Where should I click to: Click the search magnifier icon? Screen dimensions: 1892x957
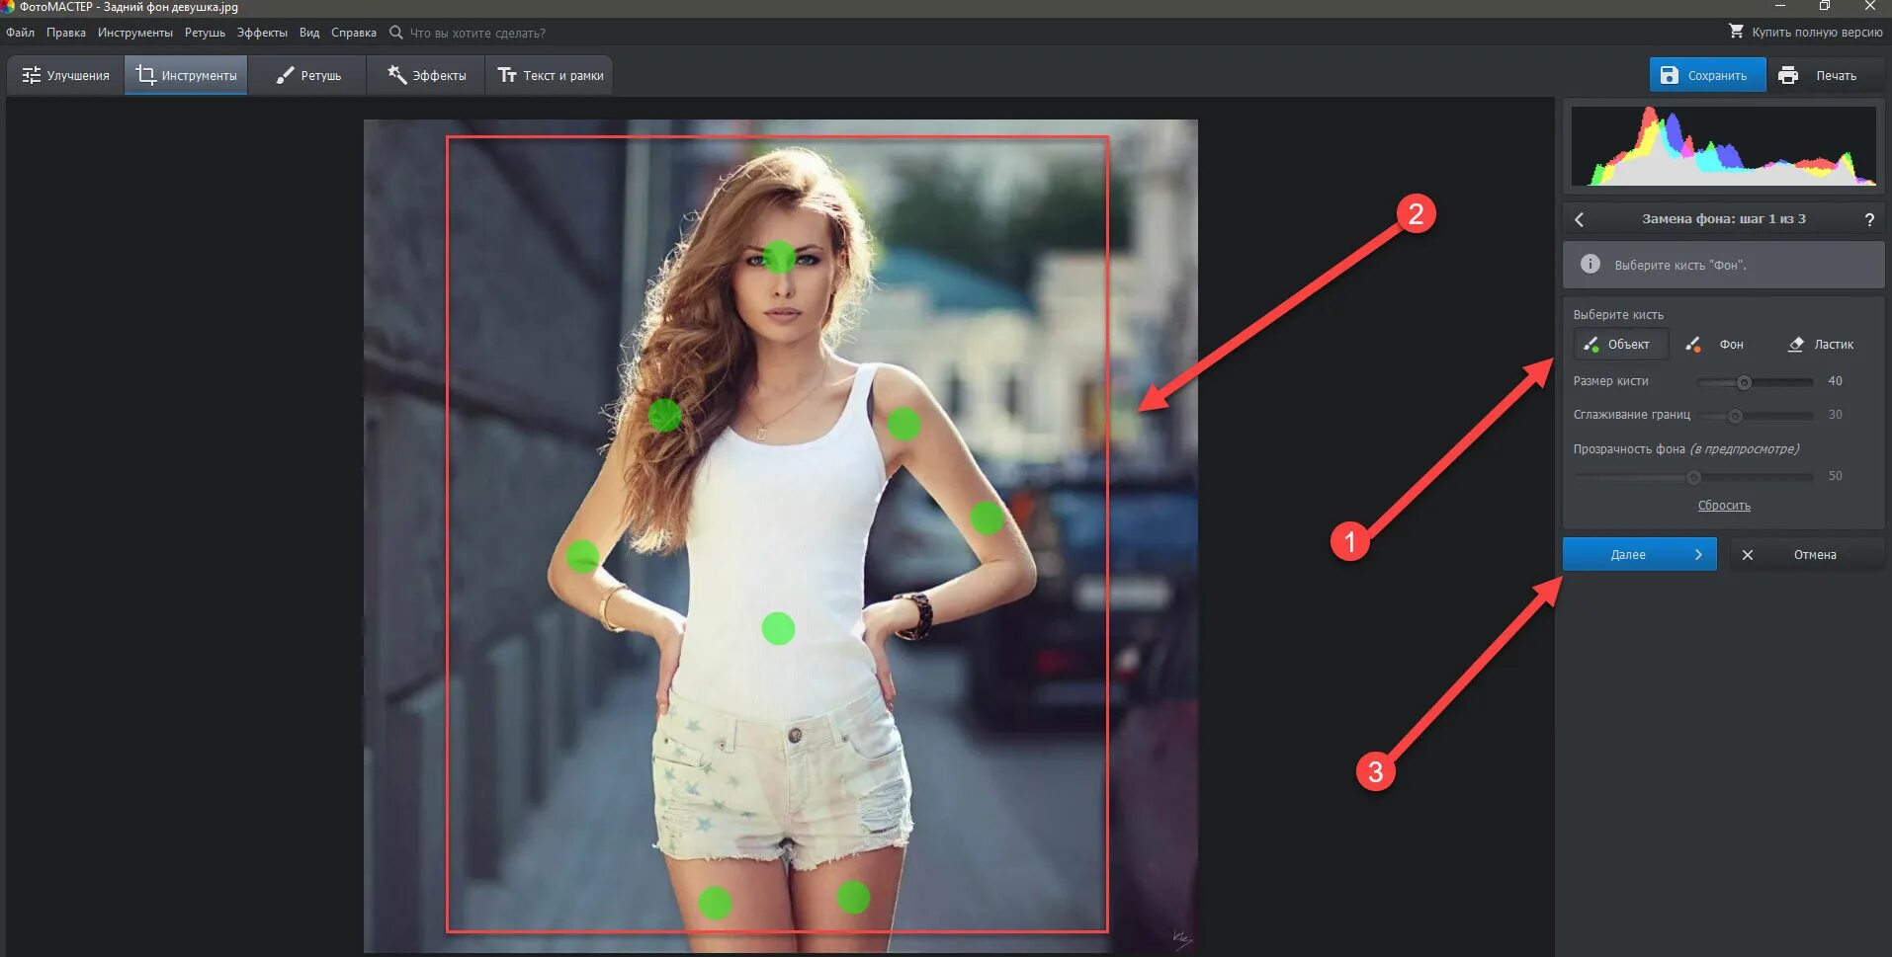pyautogui.click(x=396, y=33)
